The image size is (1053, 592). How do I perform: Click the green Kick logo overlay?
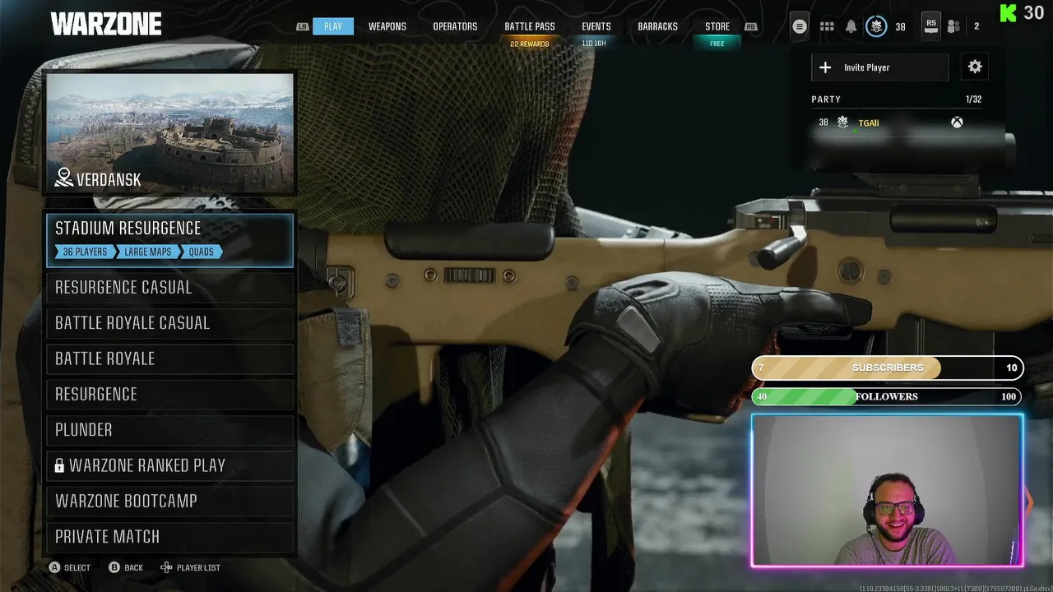1008,12
